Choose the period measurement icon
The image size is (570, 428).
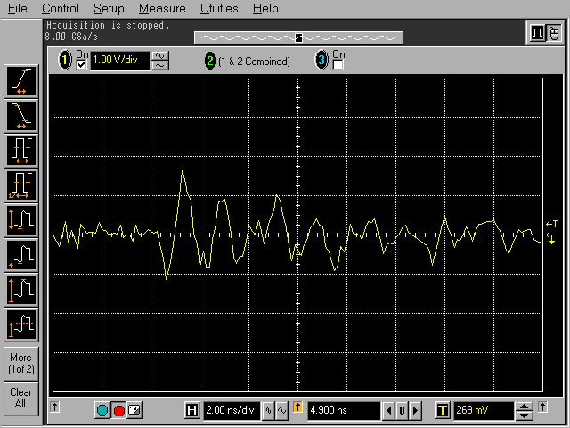tap(21, 151)
